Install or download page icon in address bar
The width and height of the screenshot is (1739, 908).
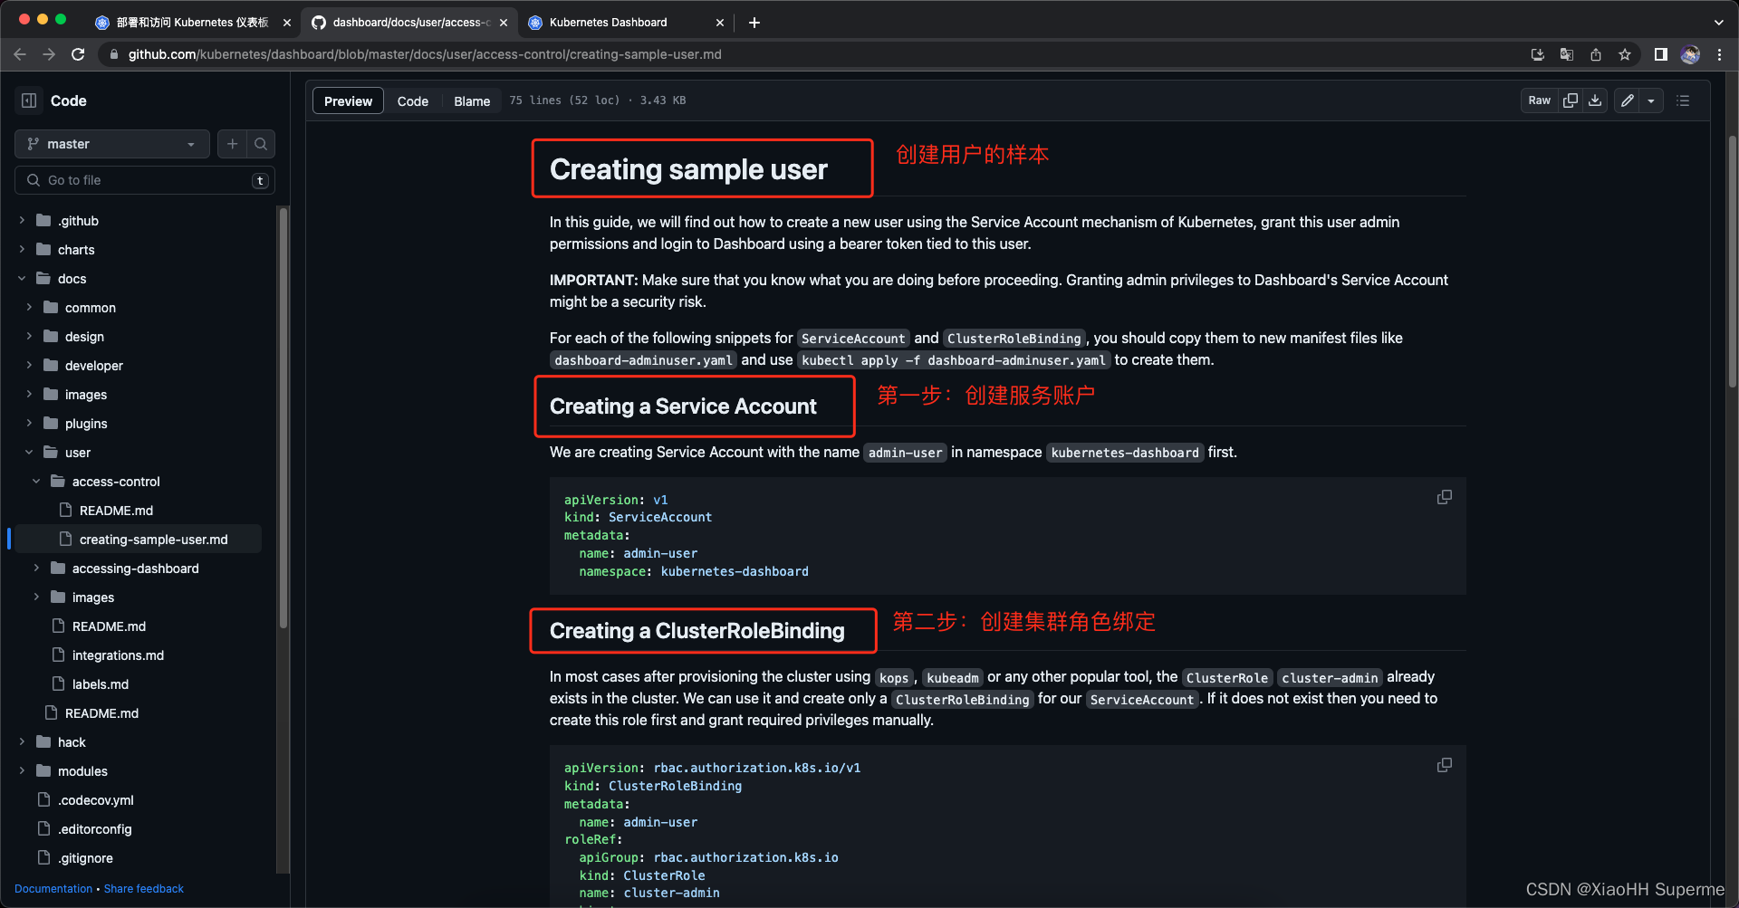tap(1538, 54)
